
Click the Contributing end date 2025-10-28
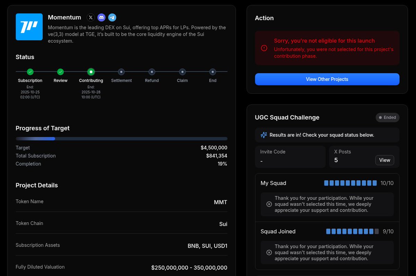(91, 92)
